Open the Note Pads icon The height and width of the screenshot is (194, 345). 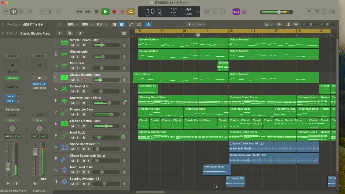[x=317, y=12]
